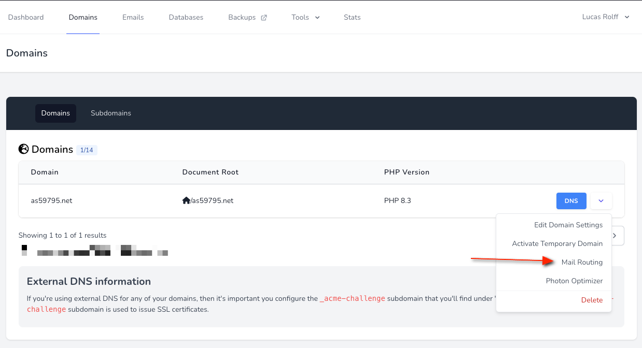This screenshot has width=642, height=348.
Task: Go to the Dashboard page
Action: pyautogui.click(x=26, y=17)
